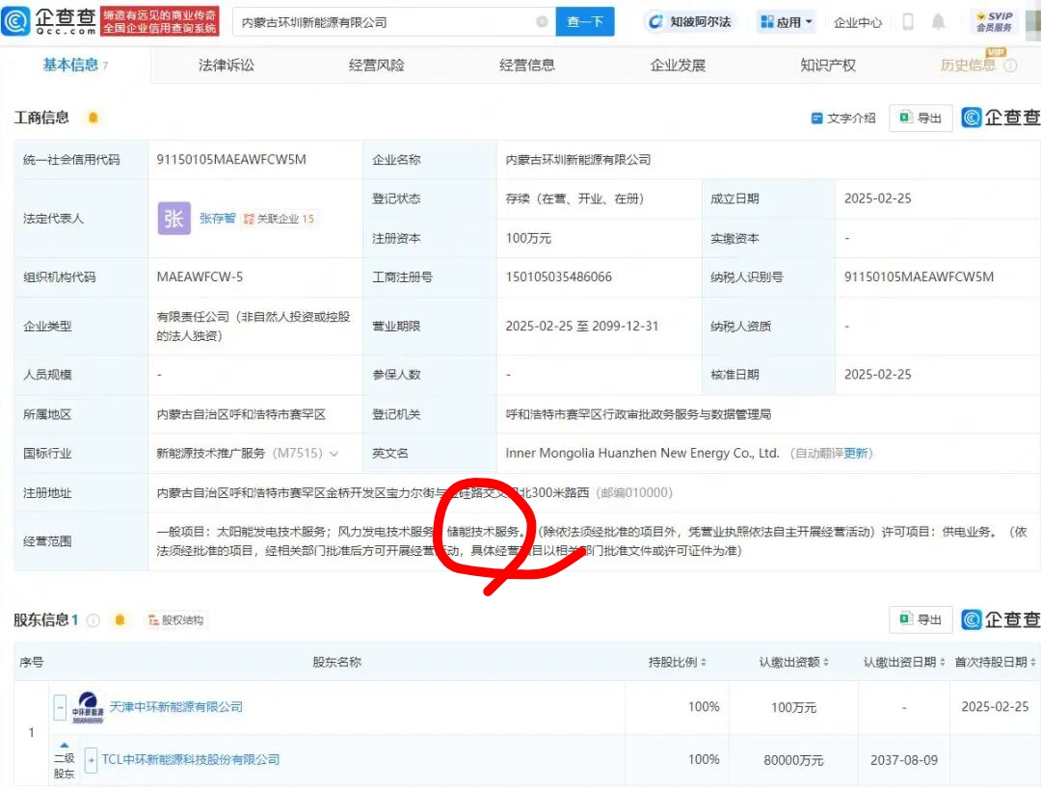This screenshot has width=1041, height=788.
Task: Open SVIP 会员服务
Action: coord(994,22)
